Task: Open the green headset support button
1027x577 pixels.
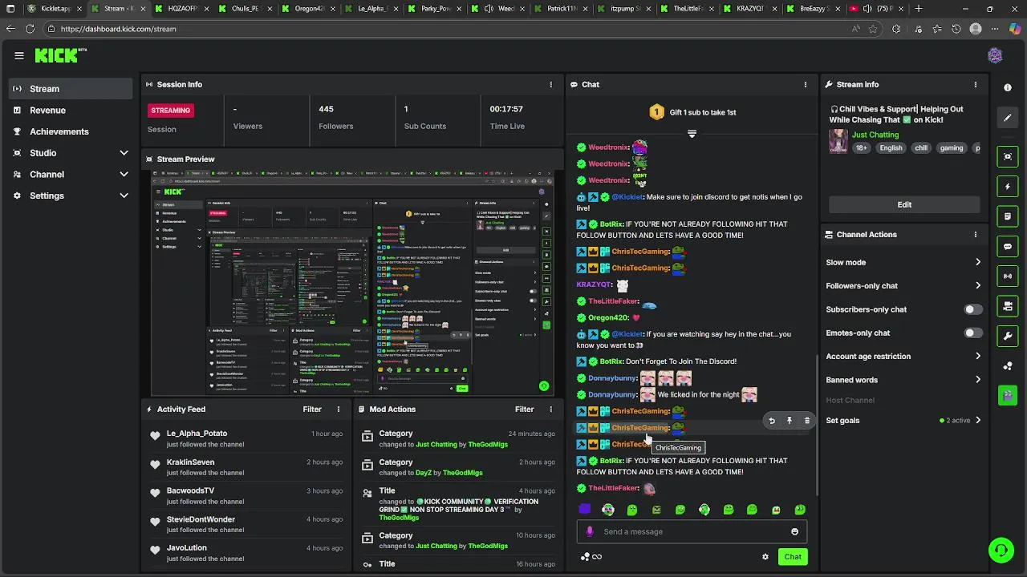Action: 1001,550
